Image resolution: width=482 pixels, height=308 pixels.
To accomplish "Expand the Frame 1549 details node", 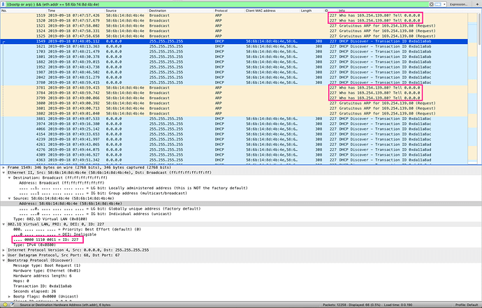I will click(3, 168).
